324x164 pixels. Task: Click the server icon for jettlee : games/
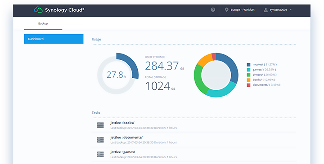coord(100,154)
